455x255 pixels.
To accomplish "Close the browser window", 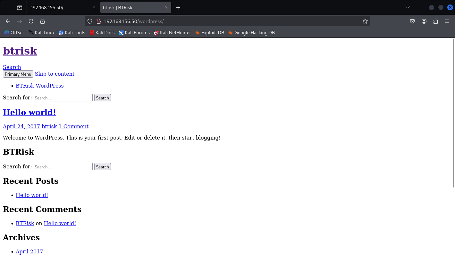I will [450, 7].
